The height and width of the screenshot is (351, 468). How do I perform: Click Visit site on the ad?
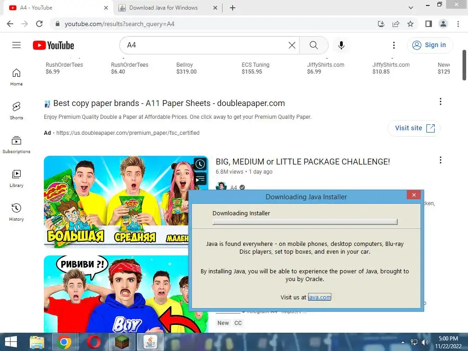point(414,128)
